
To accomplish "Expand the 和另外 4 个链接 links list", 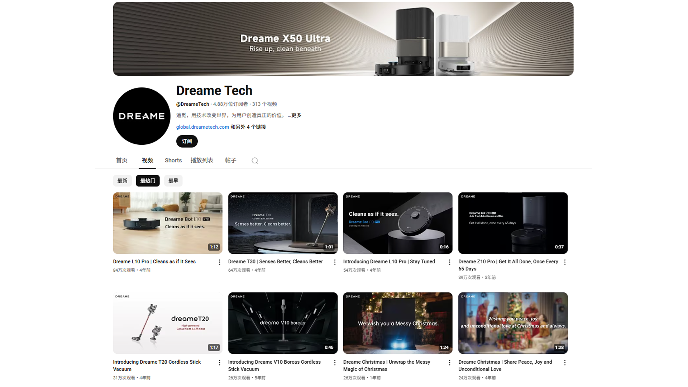I will coord(248,127).
